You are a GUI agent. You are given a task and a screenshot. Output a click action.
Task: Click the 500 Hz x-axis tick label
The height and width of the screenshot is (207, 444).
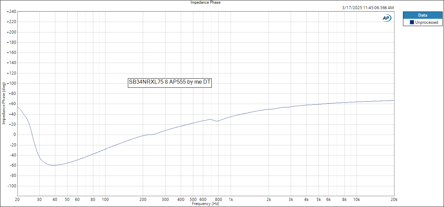point(193,200)
